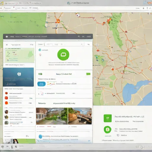This screenshot has height=152, width=152.
Task: Click the round green stacked-layers icon
Action: (x=107, y=129)
